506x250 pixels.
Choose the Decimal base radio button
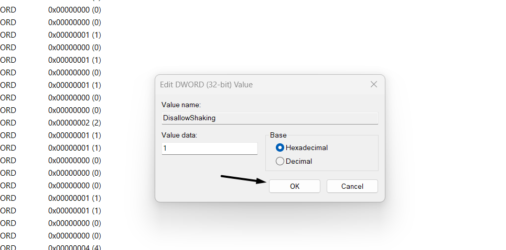coord(280,162)
